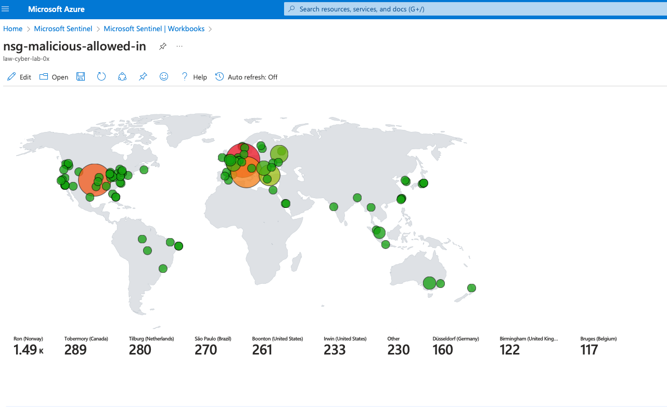
Task: Go to Home breadcrumb
Action: [x=13, y=29]
